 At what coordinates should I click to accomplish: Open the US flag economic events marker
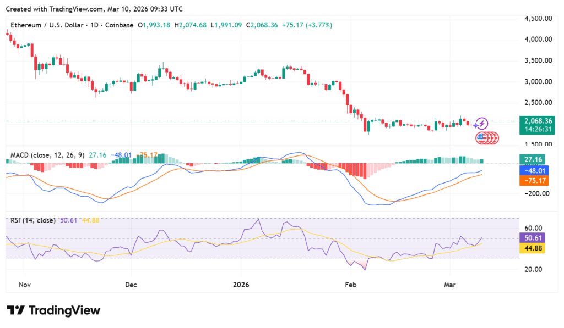[x=484, y=138]
